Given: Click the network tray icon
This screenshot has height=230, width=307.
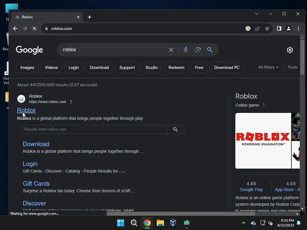Looking at the screenshot, I should pyautogui.click(x=263, y=223).
